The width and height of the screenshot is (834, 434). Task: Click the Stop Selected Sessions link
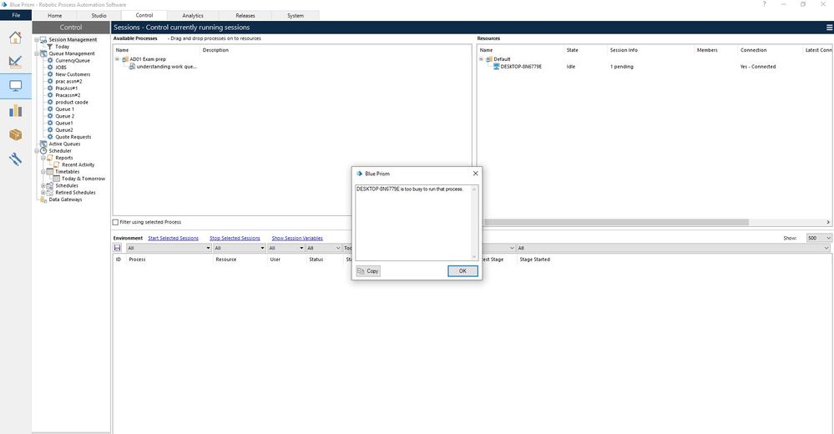tap(235, 238)
